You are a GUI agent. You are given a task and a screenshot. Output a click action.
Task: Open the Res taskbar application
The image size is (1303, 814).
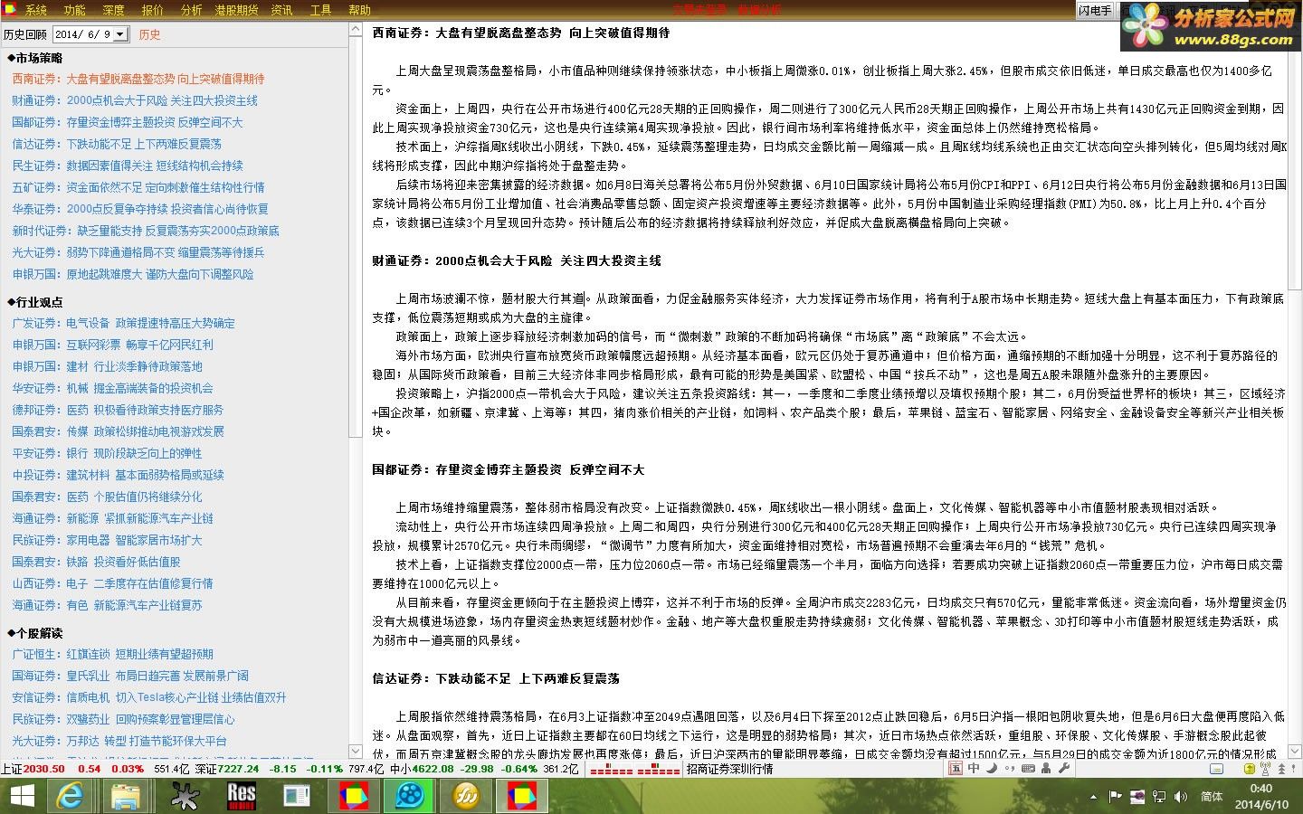pos(241,796)
